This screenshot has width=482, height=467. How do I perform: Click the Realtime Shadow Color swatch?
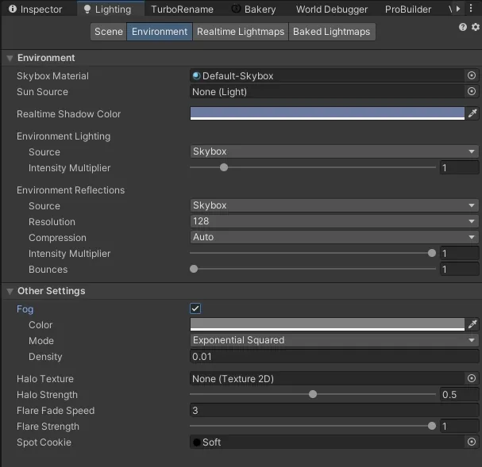coord(327,113)
